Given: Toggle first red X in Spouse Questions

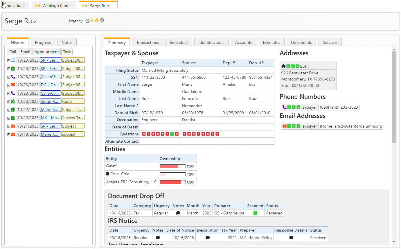Looking at the screenshot, I should pyautogui.click(x=184, y=134).
